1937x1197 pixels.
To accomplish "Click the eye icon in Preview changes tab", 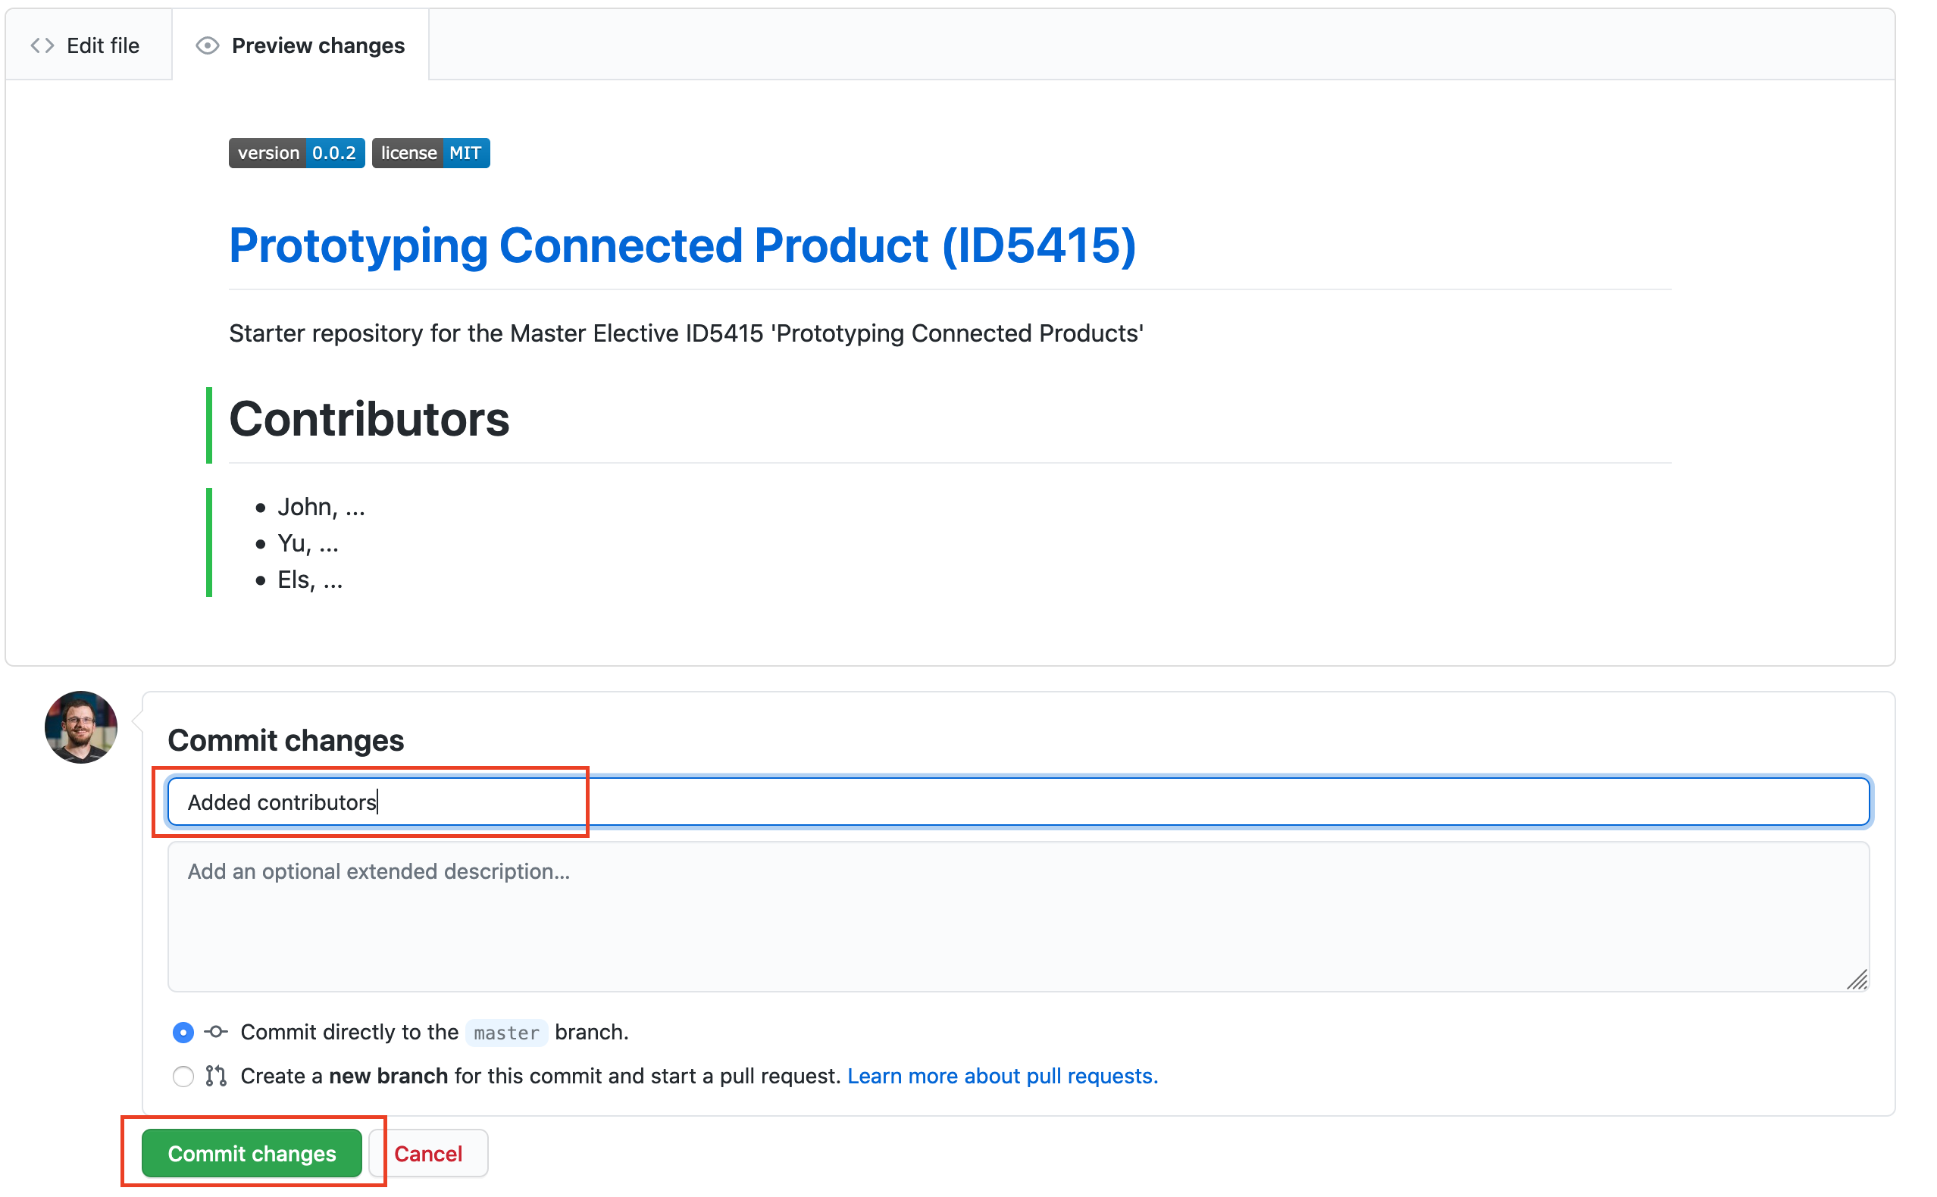I will point(208,45).
